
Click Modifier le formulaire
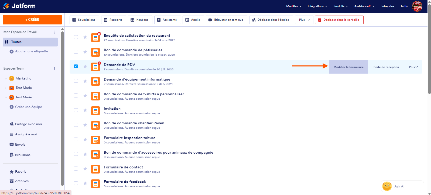pyautogui.click(x=348, y=67)
